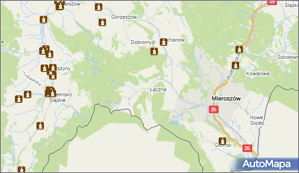
Task: Click the church icon south of Gorzeszów label
Action: (x=102, y=22)
